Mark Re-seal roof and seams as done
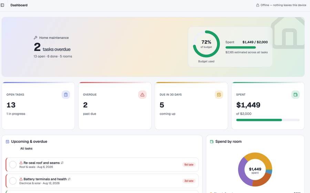Viewport: 310px width, 193px height. (x=13, y=164)
